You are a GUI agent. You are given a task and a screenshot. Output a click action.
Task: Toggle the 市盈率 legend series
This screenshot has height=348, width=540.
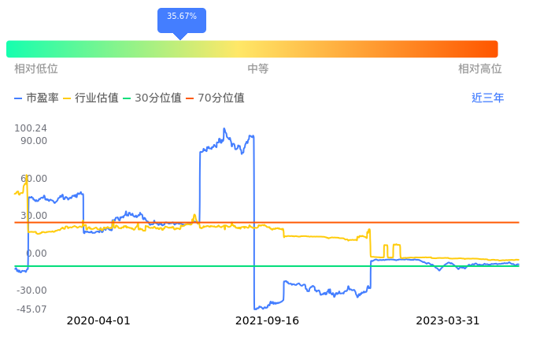point(37,98)
